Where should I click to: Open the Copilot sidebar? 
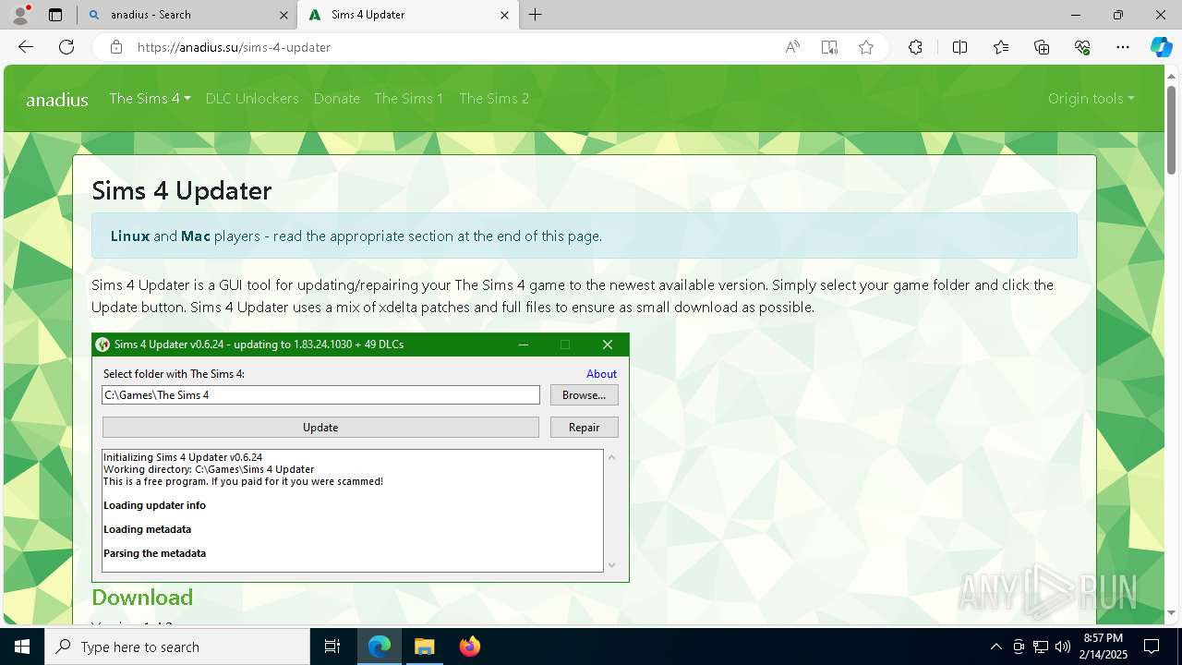[x=1161, y=47]
